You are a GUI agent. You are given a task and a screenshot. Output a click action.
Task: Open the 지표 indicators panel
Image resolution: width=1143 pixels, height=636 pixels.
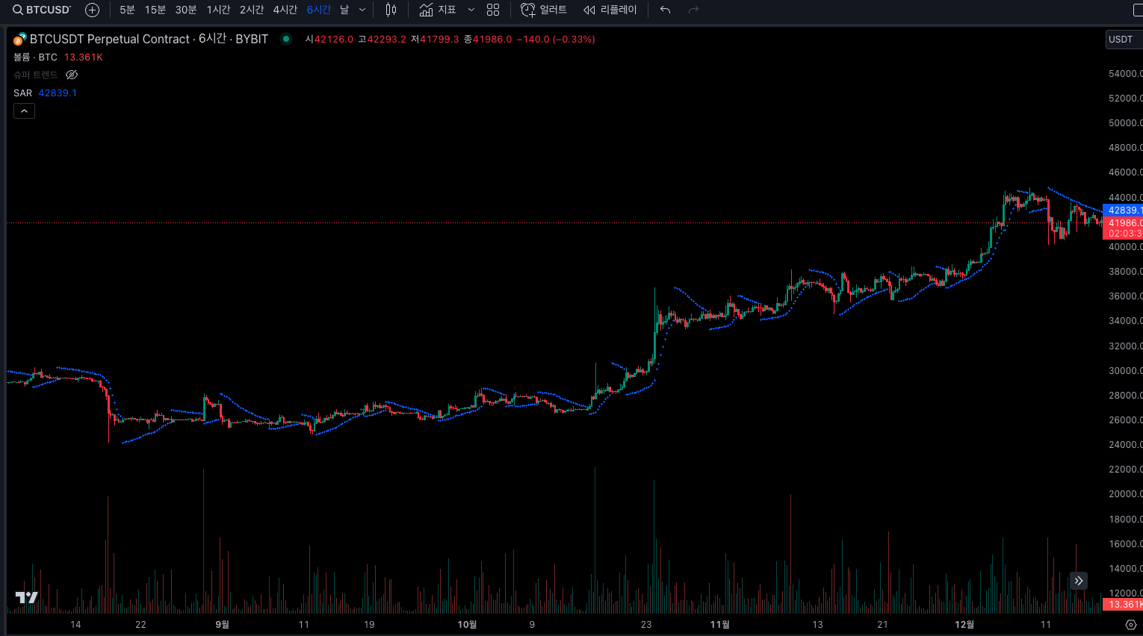(438, 10)
